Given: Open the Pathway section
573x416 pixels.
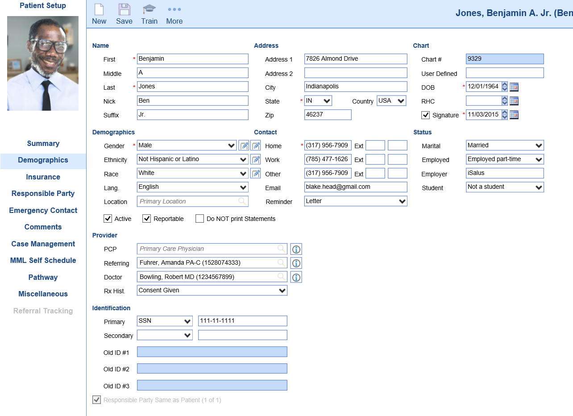Looking at the screenshot, I should click(43, 277).
